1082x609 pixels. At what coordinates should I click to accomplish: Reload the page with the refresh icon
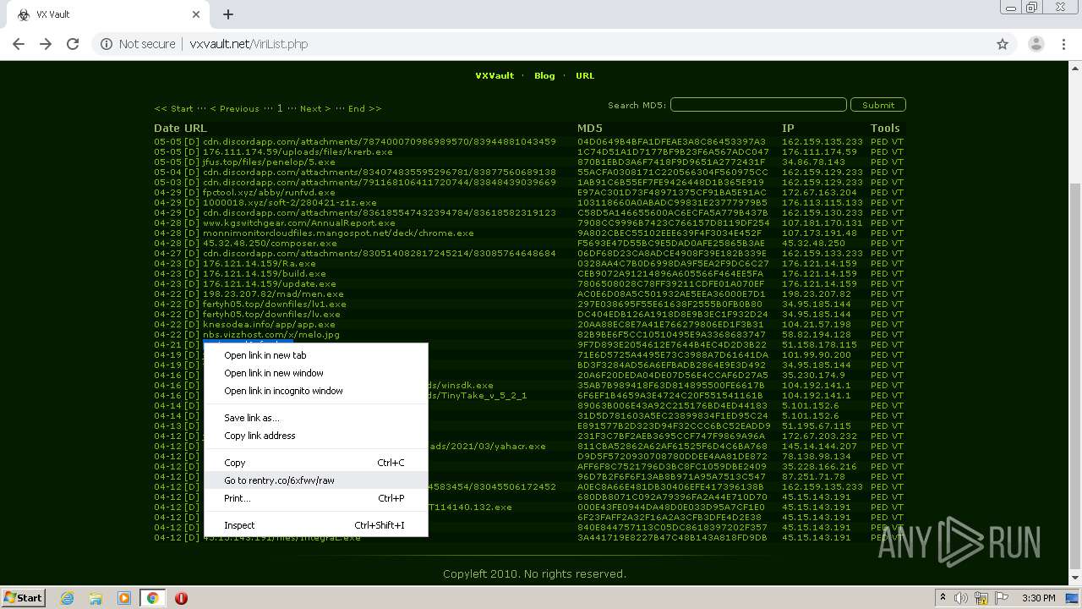(x=73, y=44)
